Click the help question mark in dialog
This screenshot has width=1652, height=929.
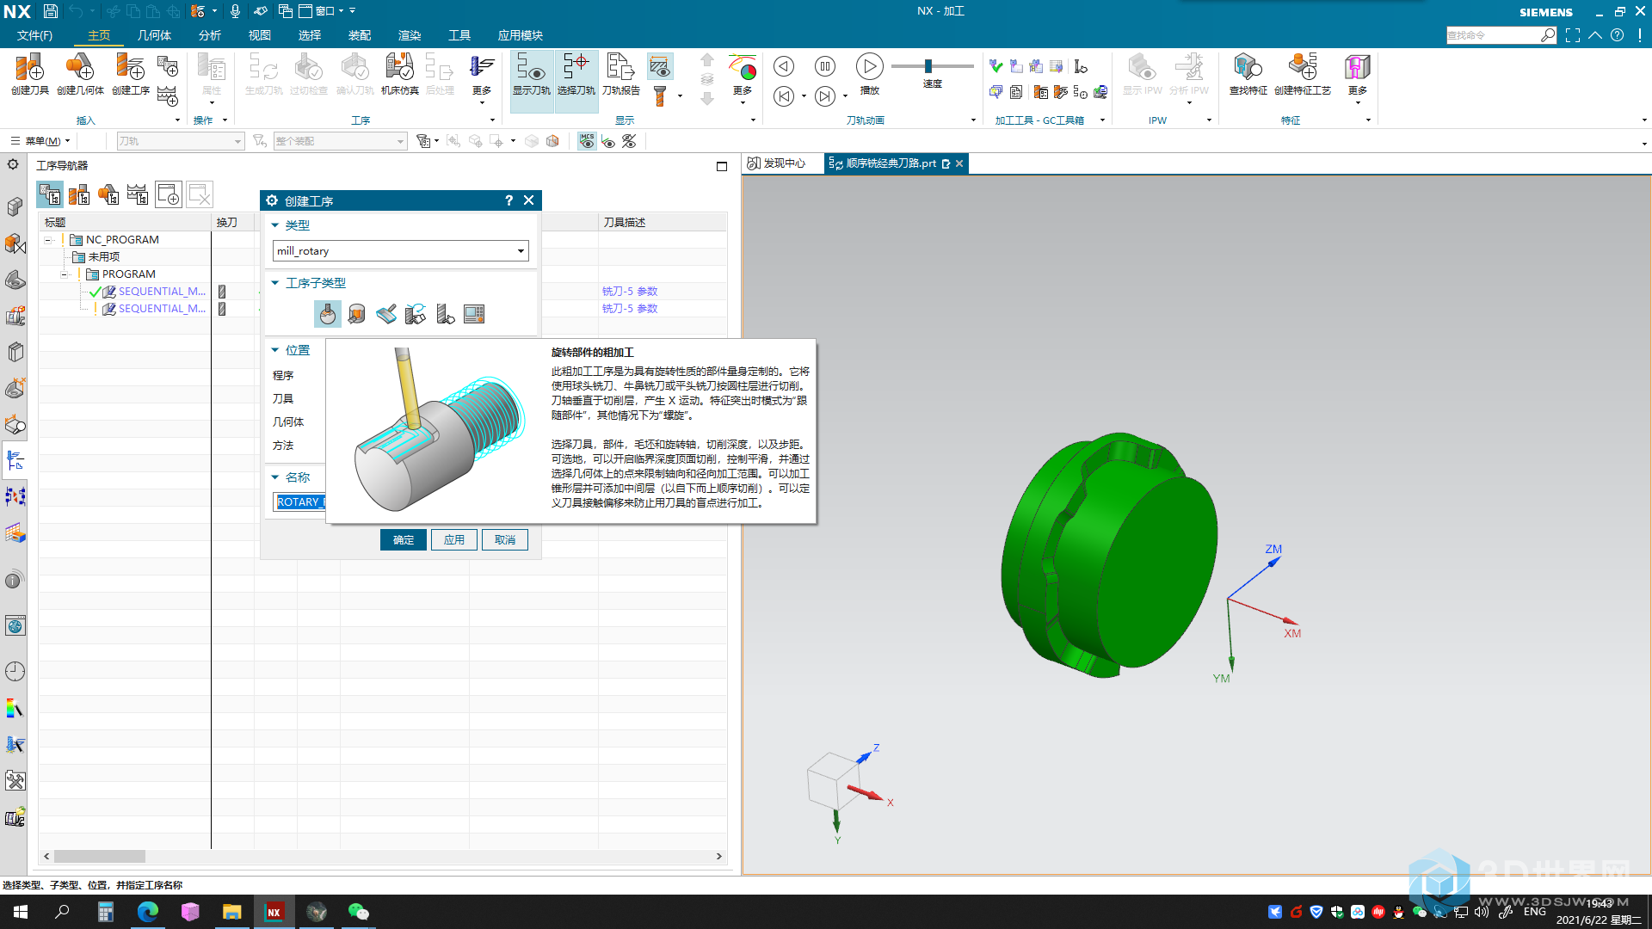(x=509, y=200)
